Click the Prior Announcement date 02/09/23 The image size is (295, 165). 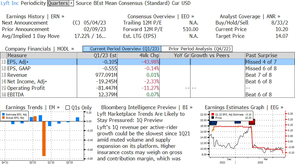(x=94, y=29)
